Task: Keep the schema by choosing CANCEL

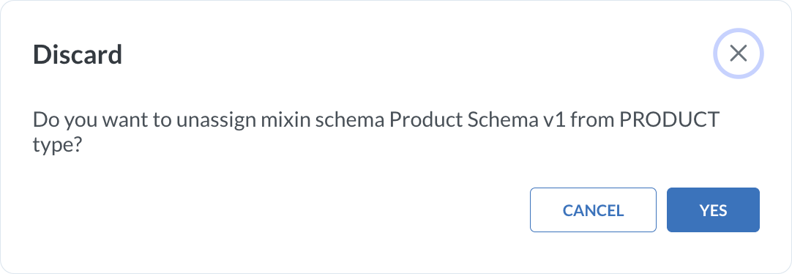Action: coord(593,210)
